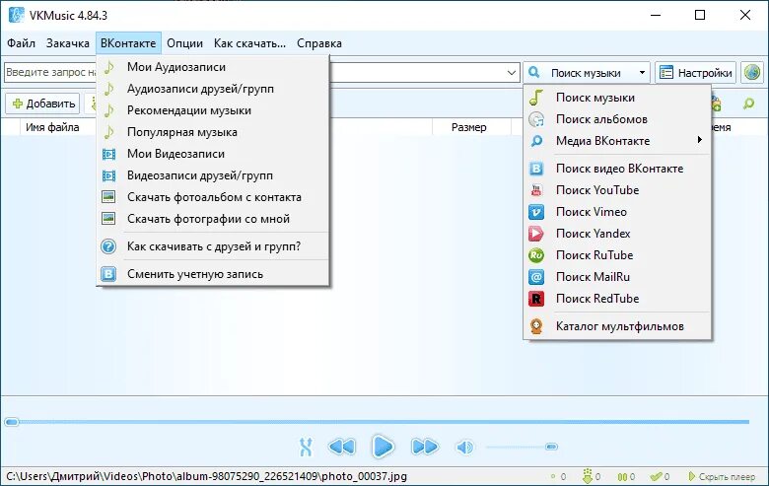769x486 pixels.
Task: Pick Поиск видео ВКонтакте option
Action: [617, 169]
